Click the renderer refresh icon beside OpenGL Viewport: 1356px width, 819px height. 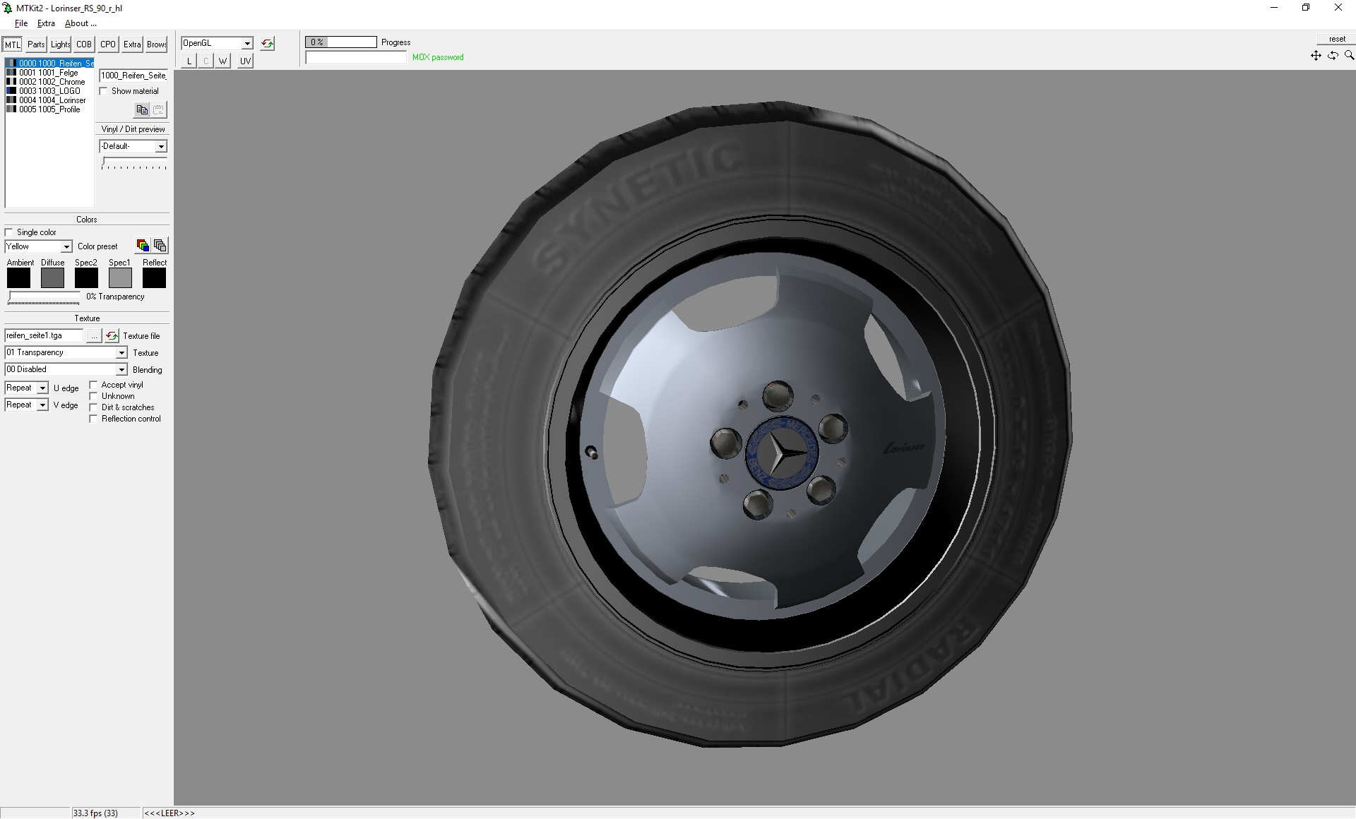[267, 44]
